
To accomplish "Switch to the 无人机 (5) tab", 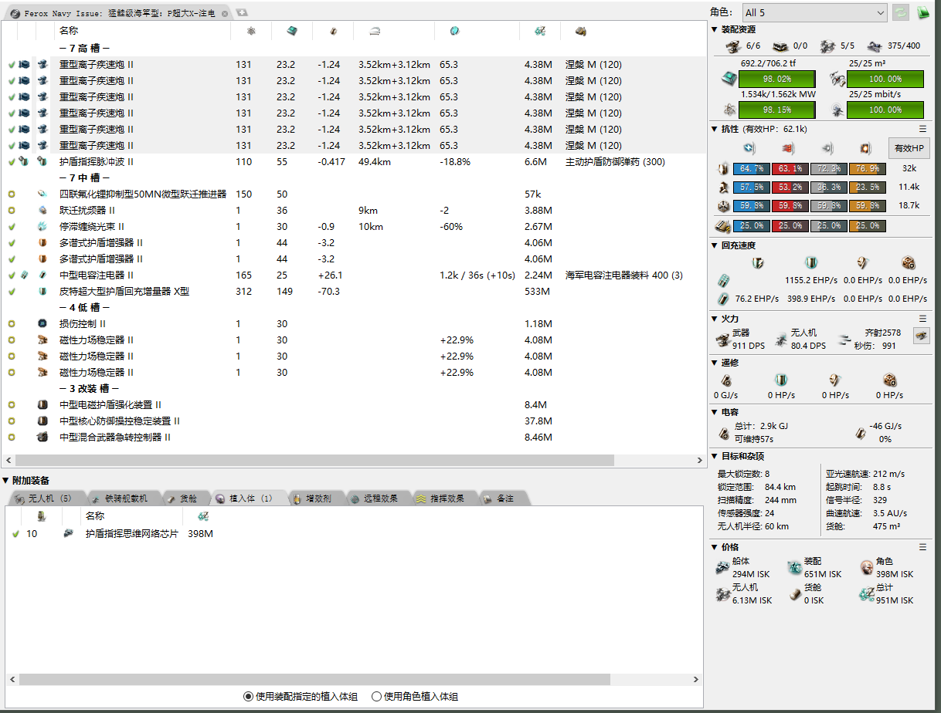I will (45, 498).
